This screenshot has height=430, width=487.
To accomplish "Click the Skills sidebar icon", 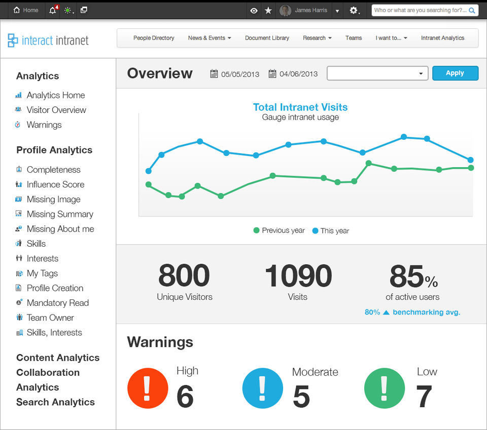I will point(19,244).
